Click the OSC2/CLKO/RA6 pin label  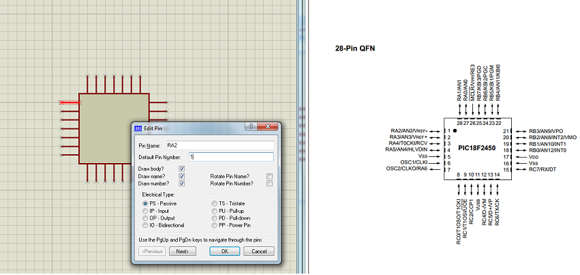coord(406,169)
